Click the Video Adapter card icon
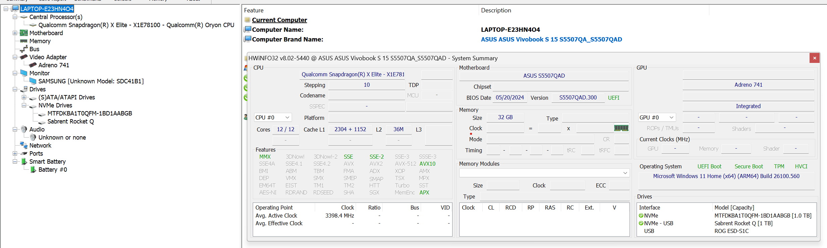This screenshot has height=248, width=827. pyautogui.click(x=24, y=57)
